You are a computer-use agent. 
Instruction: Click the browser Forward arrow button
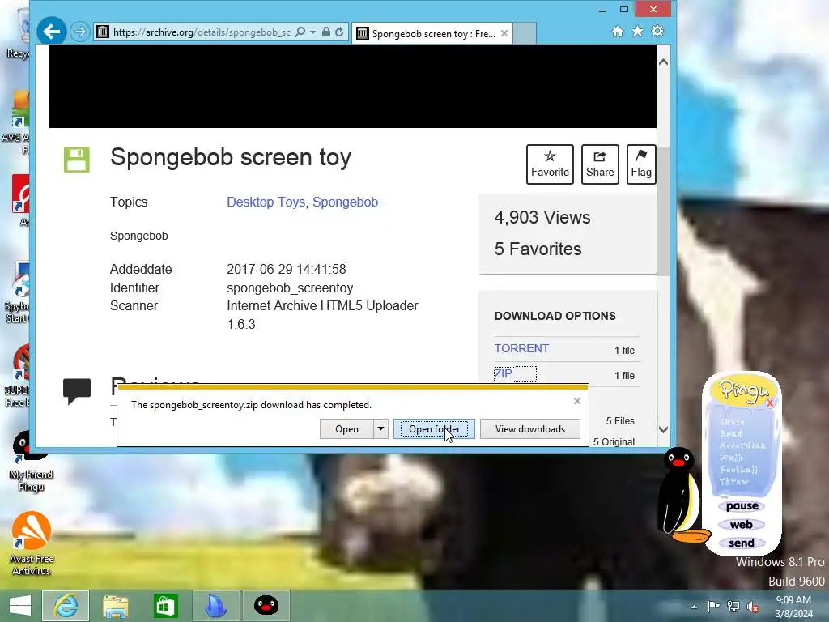point(80,32)
